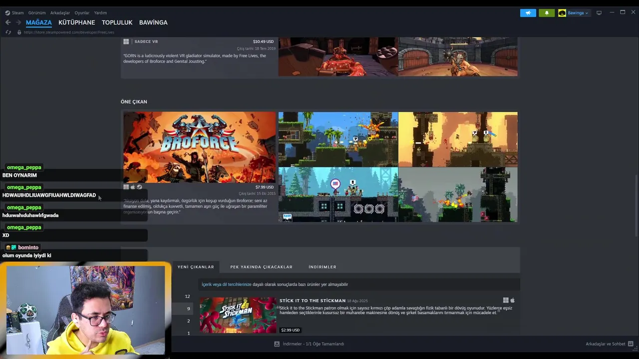Go to the TOPLULUK section

pos(117,22)
